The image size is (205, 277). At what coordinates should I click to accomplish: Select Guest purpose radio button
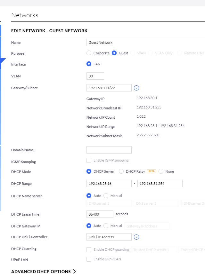click(114, 53)
